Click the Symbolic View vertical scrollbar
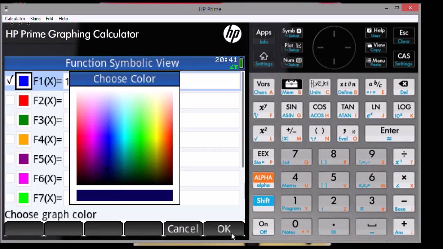The image size is (443, 249). click(243, 119)
